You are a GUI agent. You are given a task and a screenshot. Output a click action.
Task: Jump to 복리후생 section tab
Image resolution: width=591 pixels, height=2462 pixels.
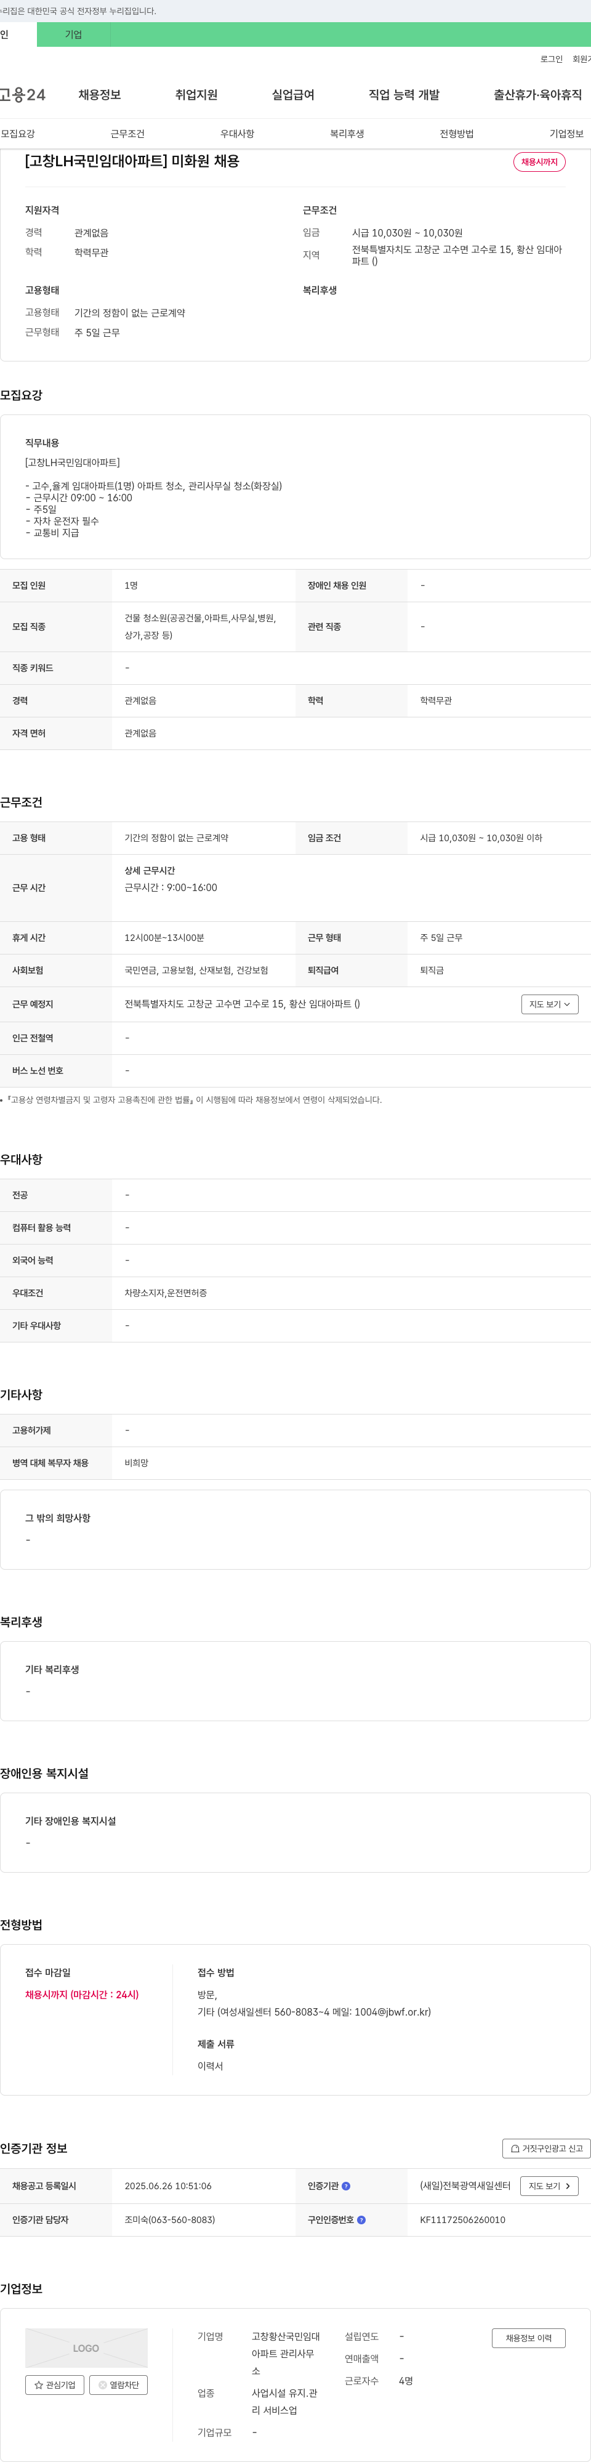pyautogui.click(x=347, y=134)
